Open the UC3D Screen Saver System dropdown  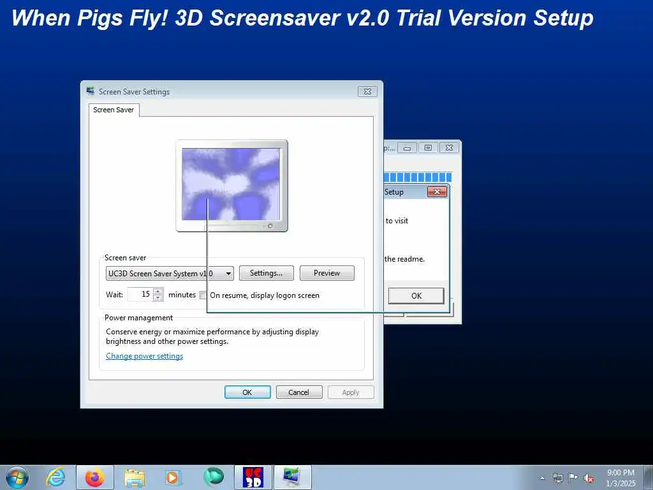170,273
